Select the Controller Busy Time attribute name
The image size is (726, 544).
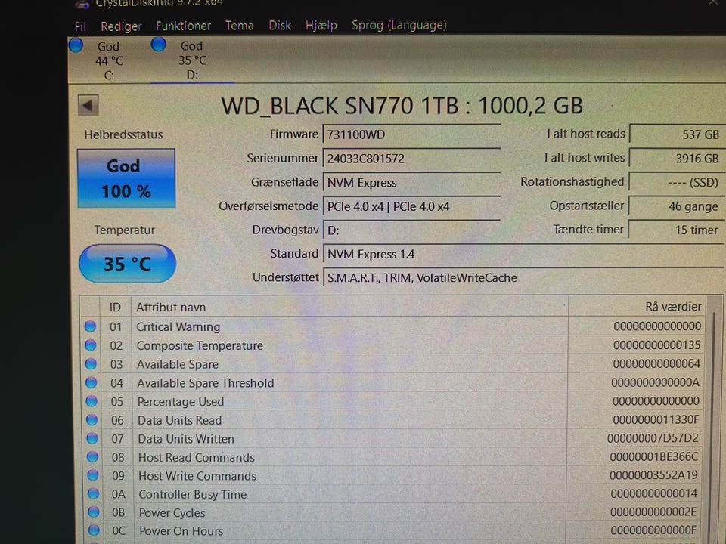pyautogui.click(x=193, y=494)
